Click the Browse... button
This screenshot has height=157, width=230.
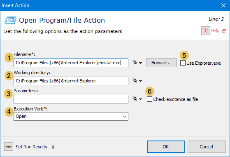pyautogui.click(x=161, y=63)
